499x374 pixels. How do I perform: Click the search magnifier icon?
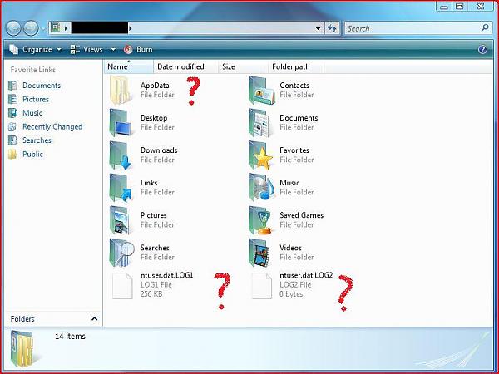pos(485,28)
